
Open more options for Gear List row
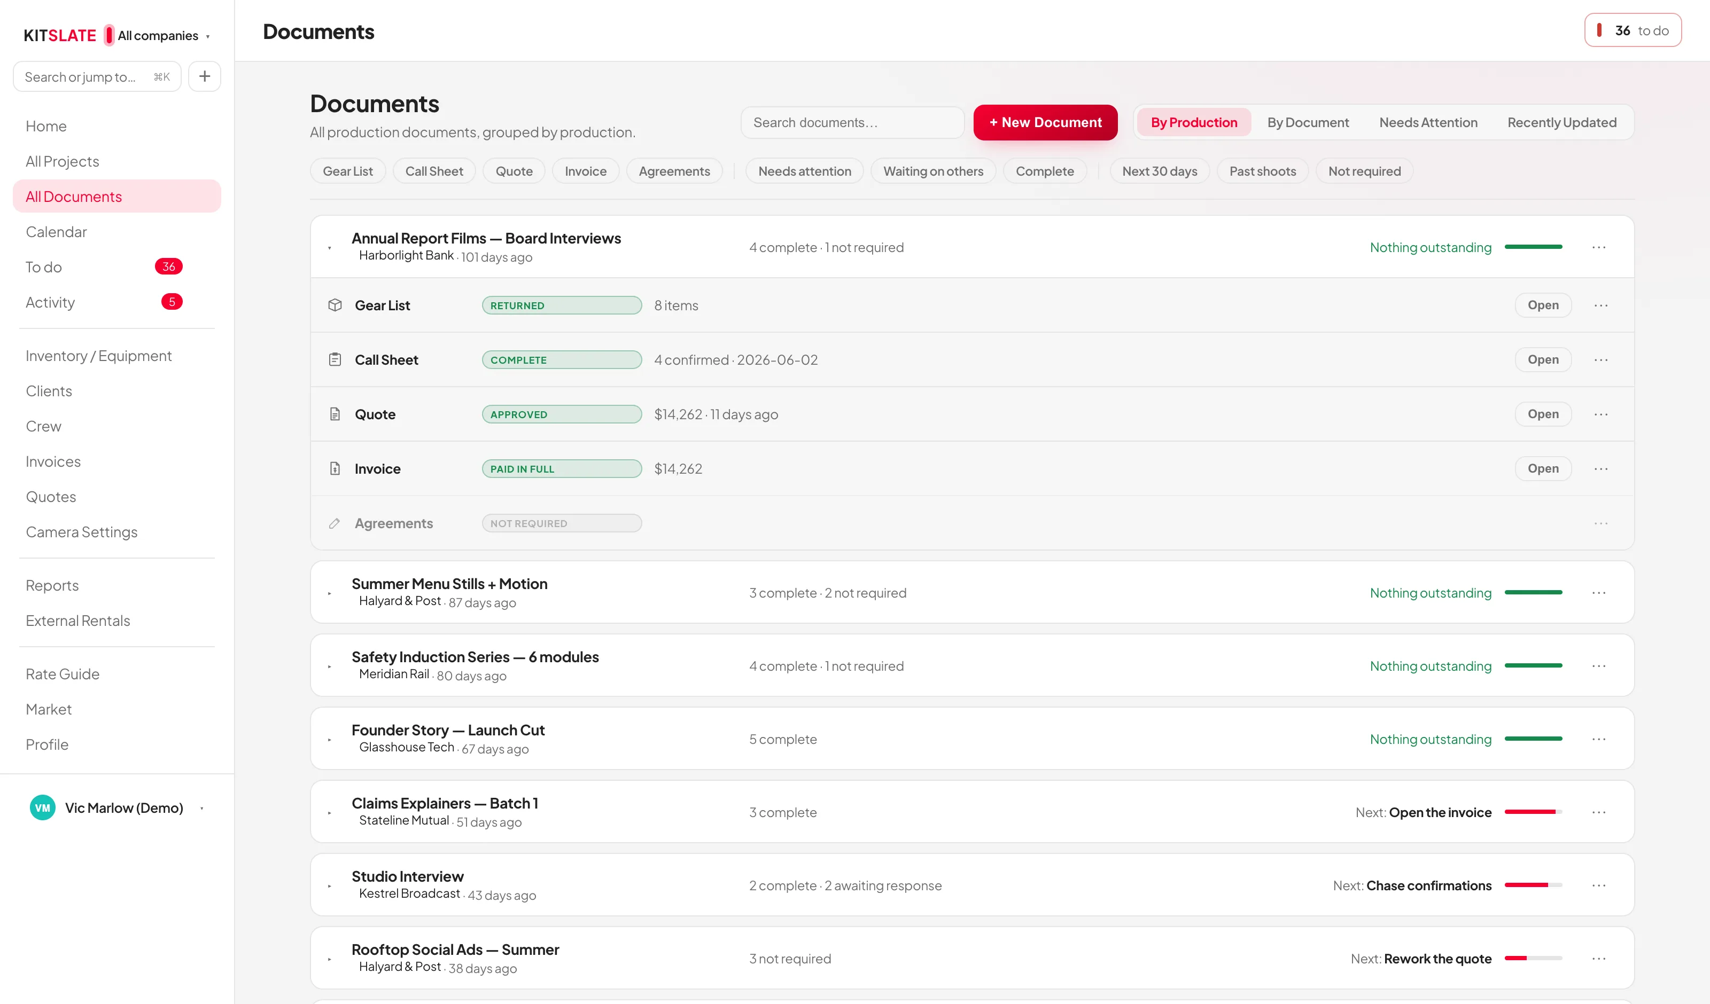click(x=1601, y=305)
